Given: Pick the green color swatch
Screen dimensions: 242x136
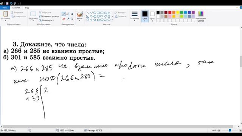Looking at the screenshot, I should (181, 12).
